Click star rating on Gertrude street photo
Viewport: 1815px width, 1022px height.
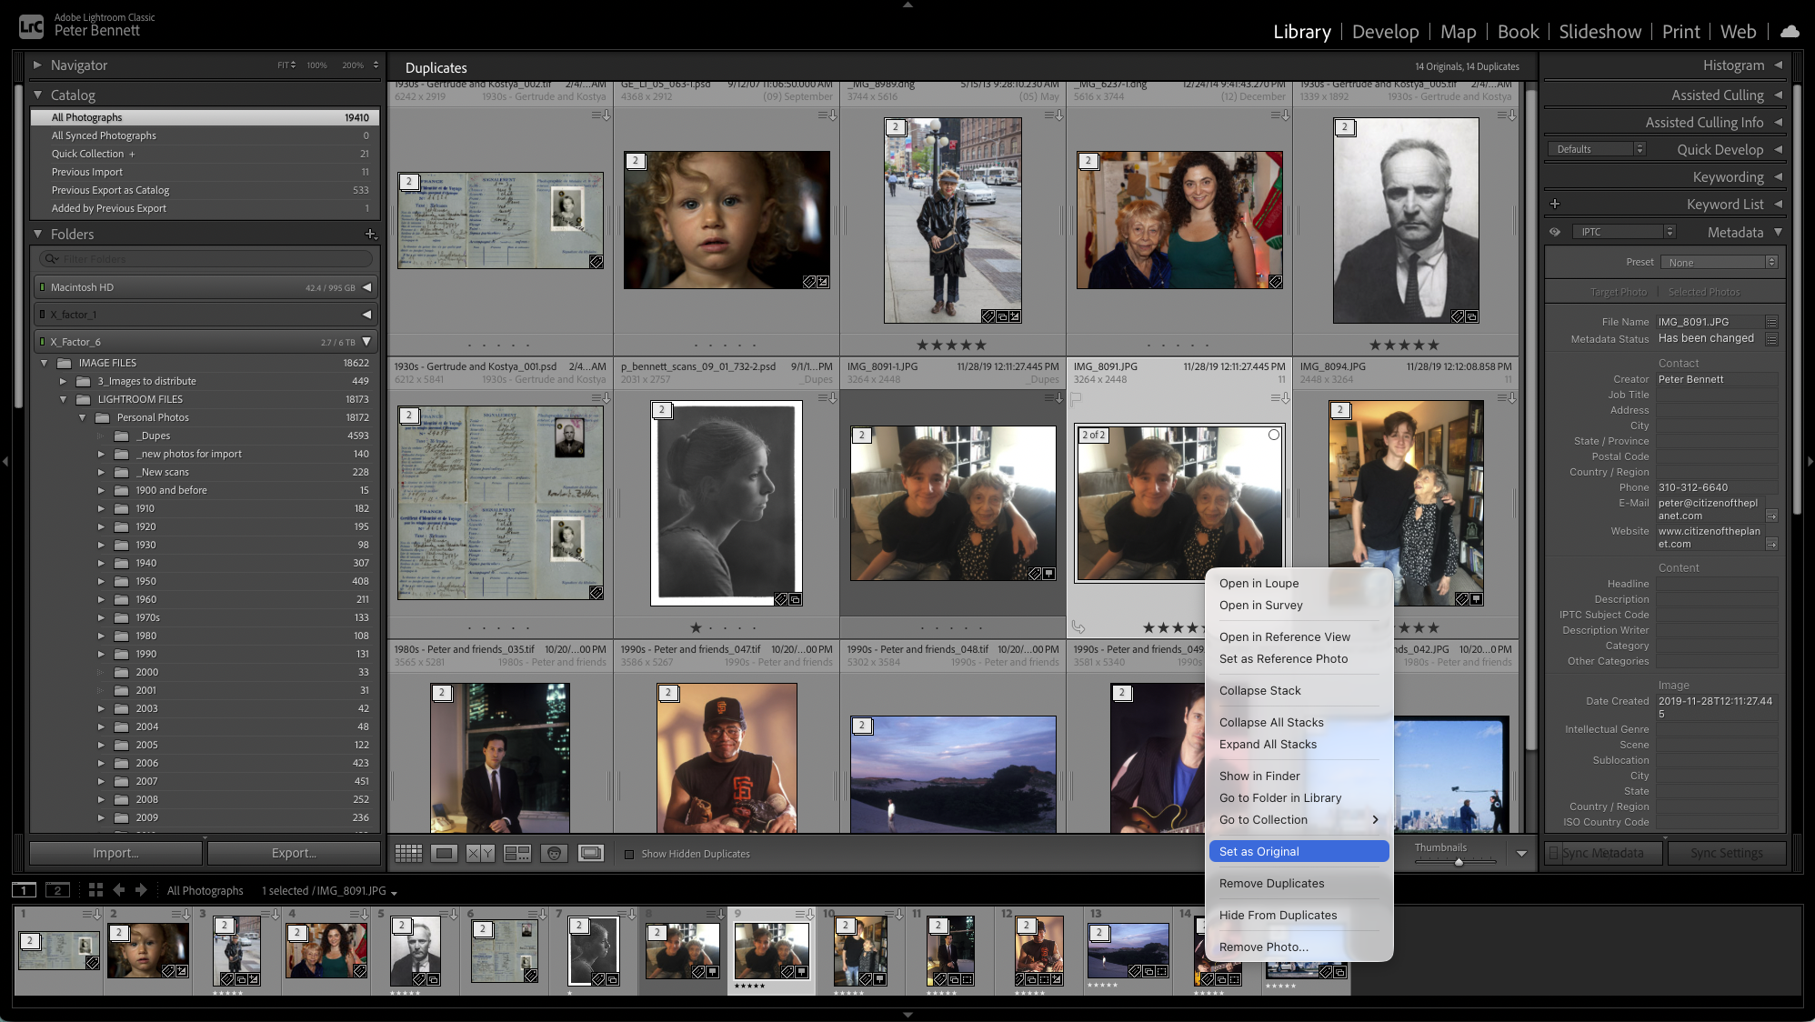click(951, 345)
